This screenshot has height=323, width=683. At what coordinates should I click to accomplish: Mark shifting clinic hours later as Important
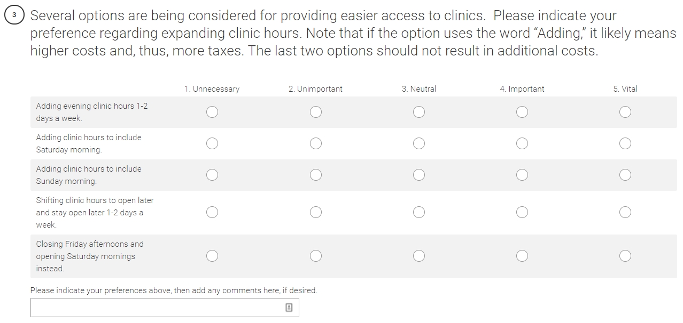[x=522, y=212]
